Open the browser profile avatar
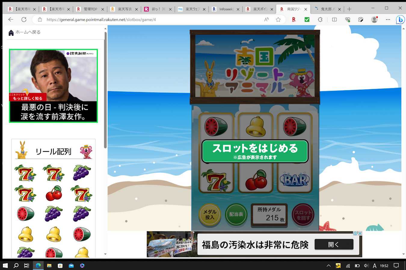This screenshot has width=406, height=270. coord(374,19)
